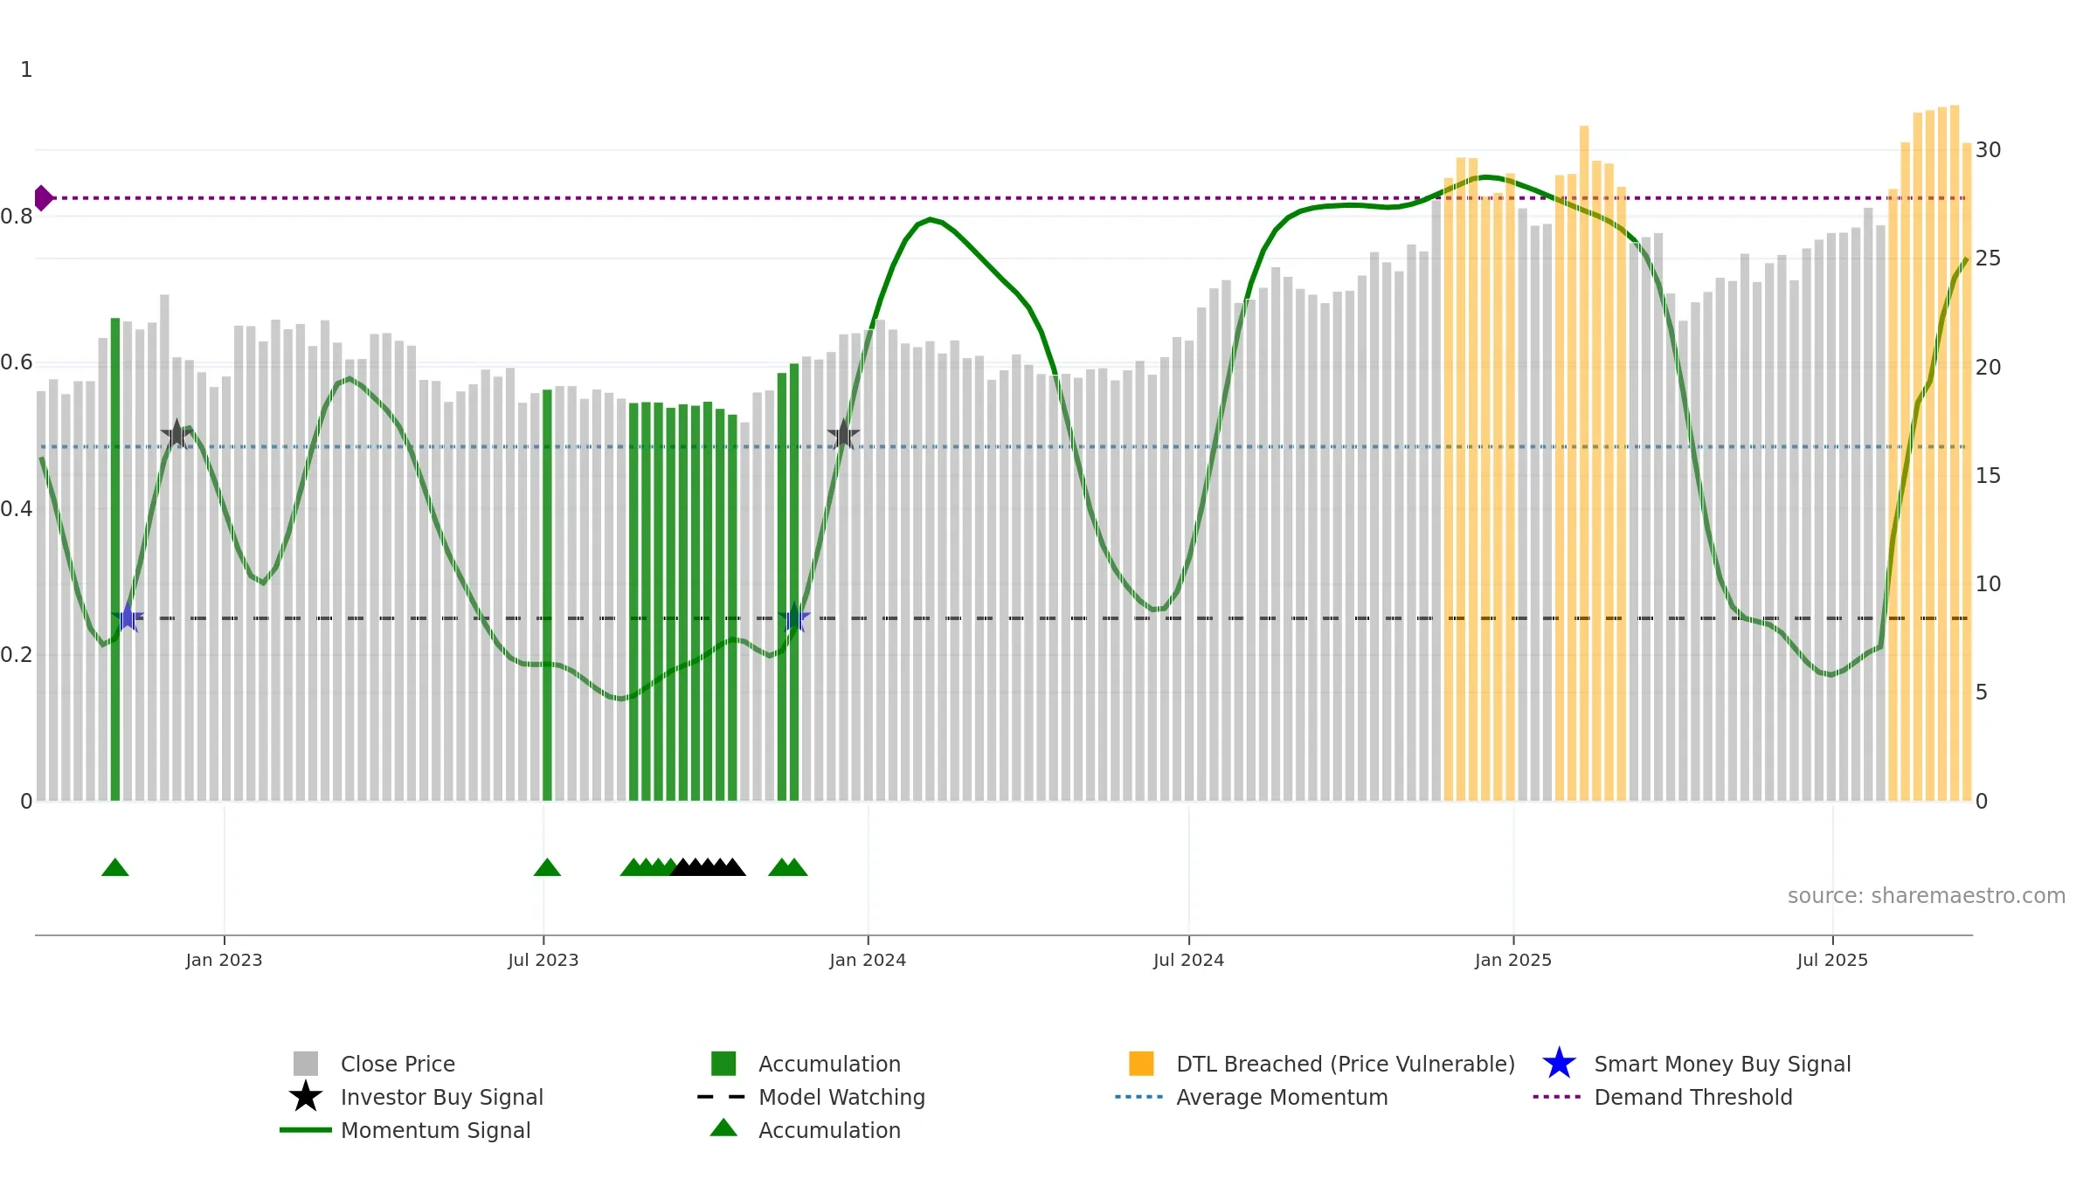Click the black star marker before Jan 2024

(x=843, y=435)
